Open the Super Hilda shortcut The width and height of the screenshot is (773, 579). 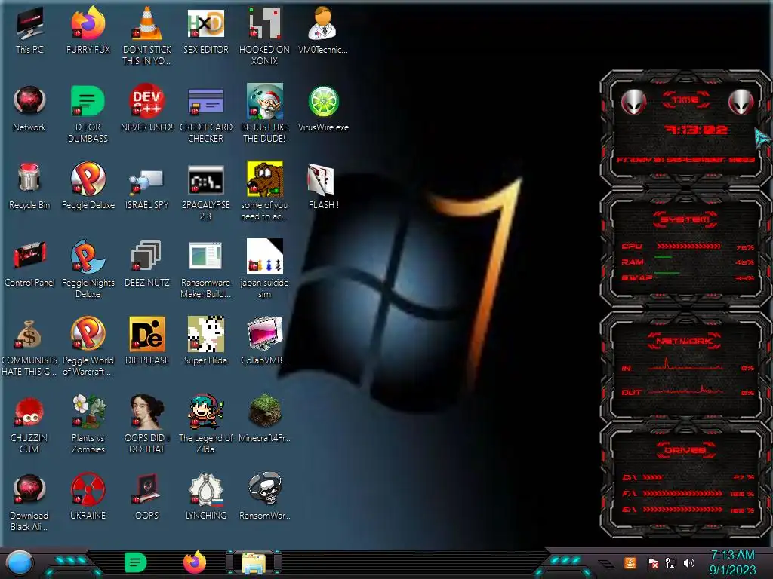point(205,341)
